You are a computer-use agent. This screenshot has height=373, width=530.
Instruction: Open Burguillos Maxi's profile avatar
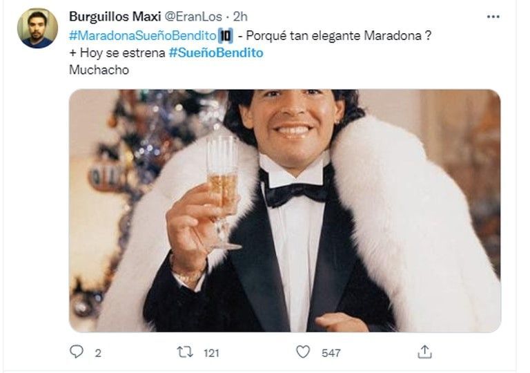pos(37,28)
